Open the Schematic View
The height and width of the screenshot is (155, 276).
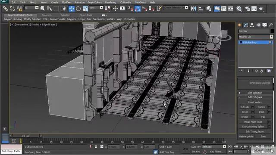[231, 9]
